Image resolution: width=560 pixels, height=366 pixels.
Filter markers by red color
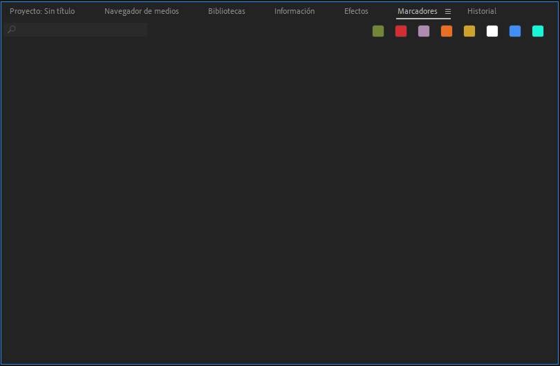point(401,31)
